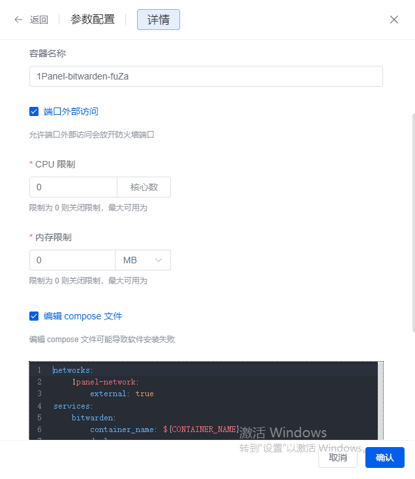Focus the CPU 限制 input field

pyautogui.click(x=73, y=187)
